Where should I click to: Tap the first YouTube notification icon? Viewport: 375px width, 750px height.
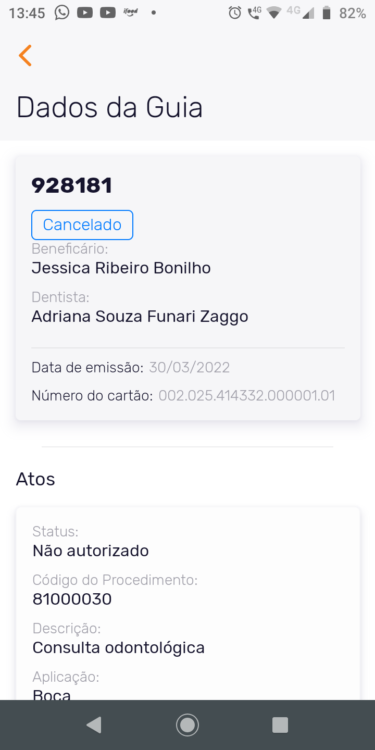point(85,13)
